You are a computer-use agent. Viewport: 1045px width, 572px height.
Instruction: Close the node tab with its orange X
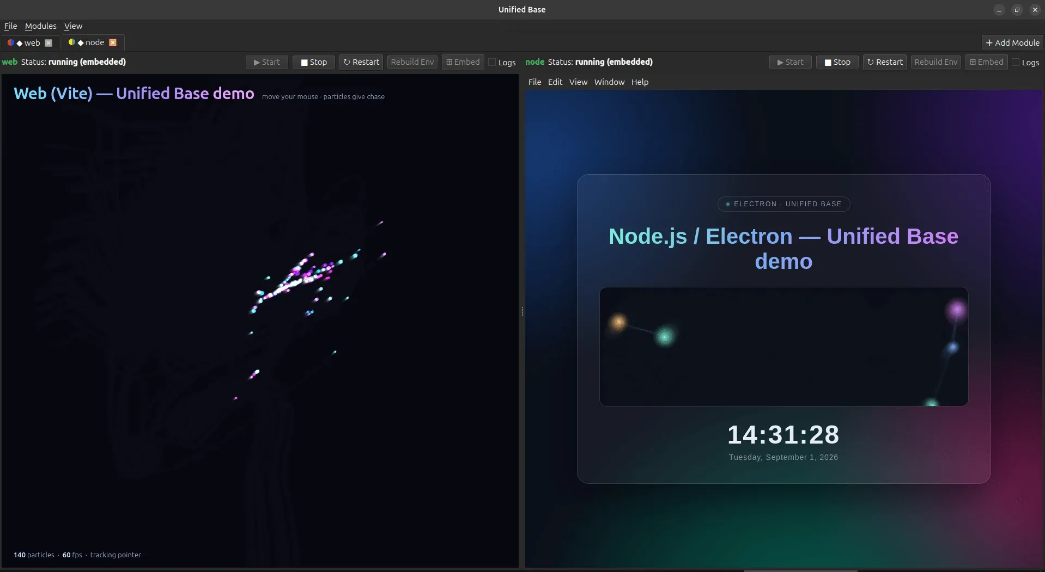coord(113,42)
